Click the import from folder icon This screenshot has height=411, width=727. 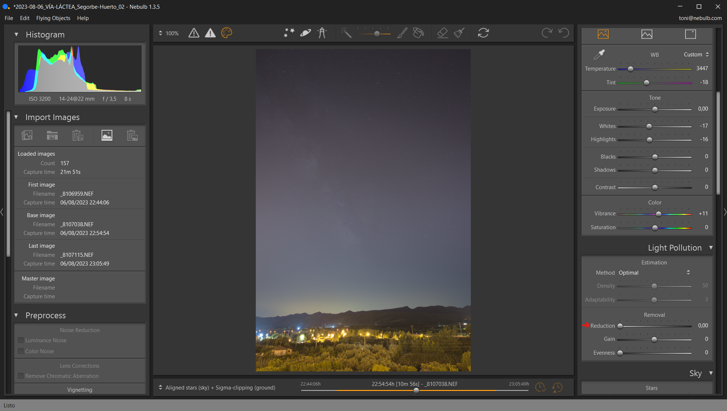coord(52,135)
